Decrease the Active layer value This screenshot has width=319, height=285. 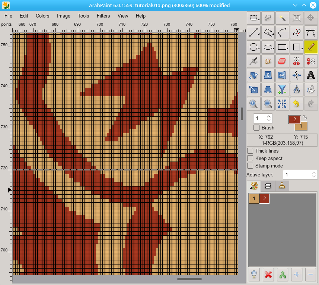point(314,176)
